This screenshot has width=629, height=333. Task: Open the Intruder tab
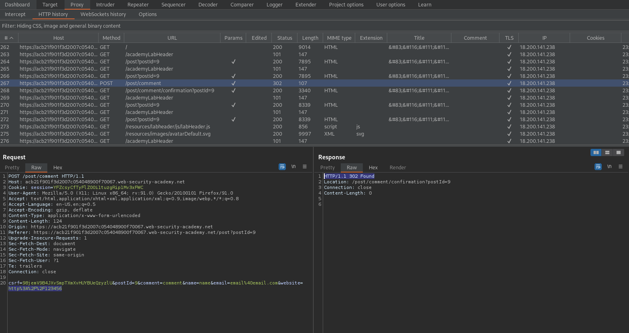point(105,5)
